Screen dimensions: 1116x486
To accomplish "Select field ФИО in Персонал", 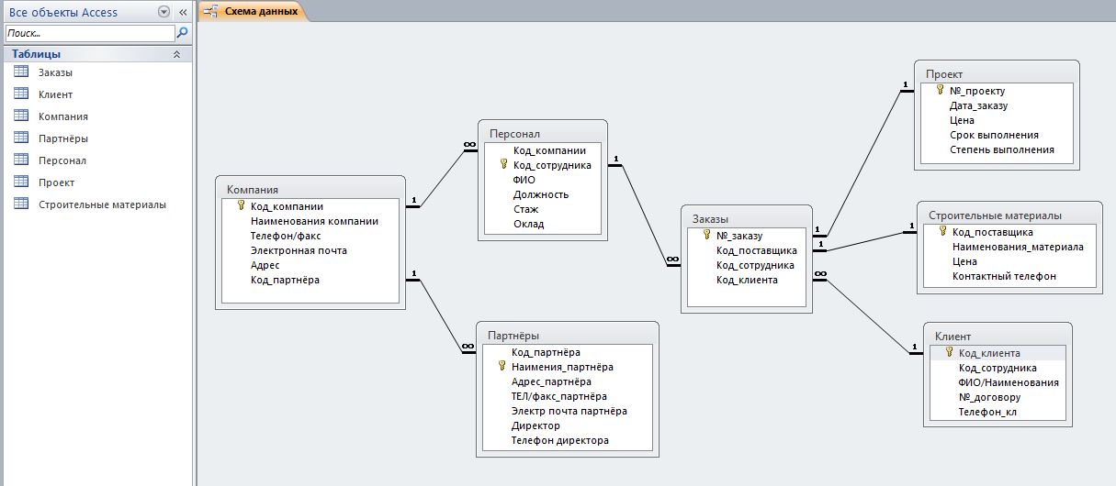I will pos(524,180).
